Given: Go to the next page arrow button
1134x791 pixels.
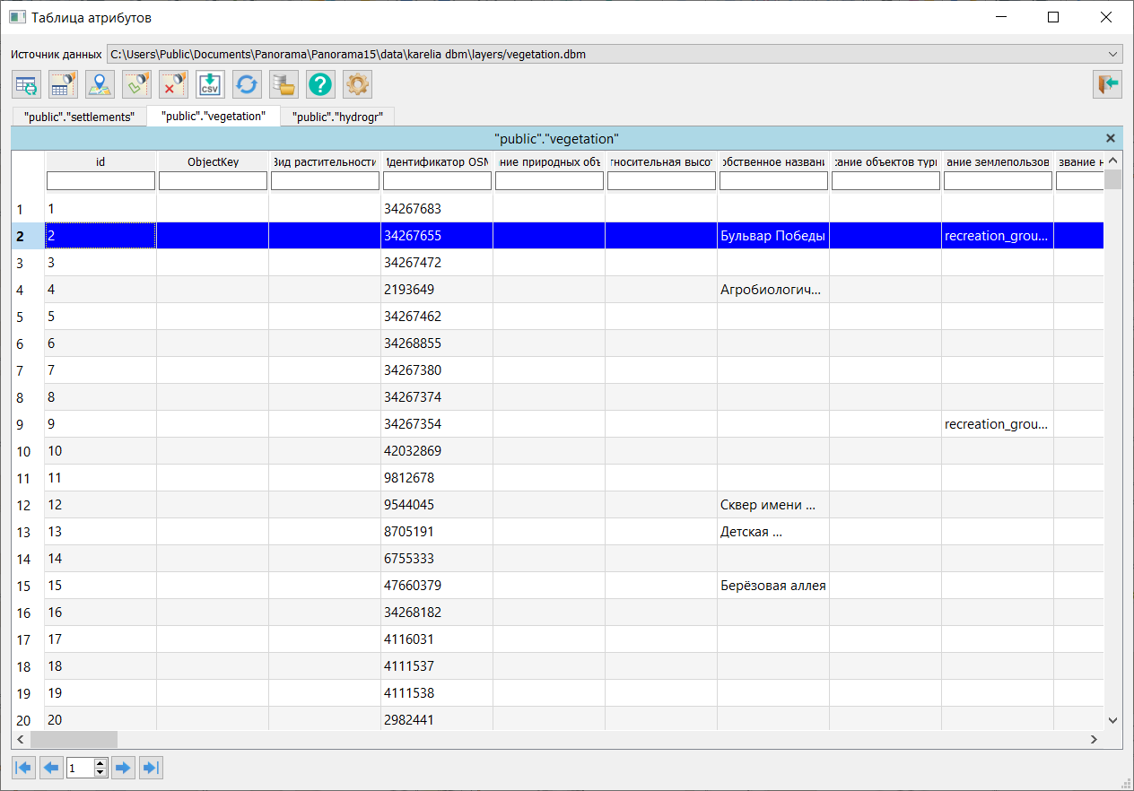Looking at the screenshot, I should point(123,768).
